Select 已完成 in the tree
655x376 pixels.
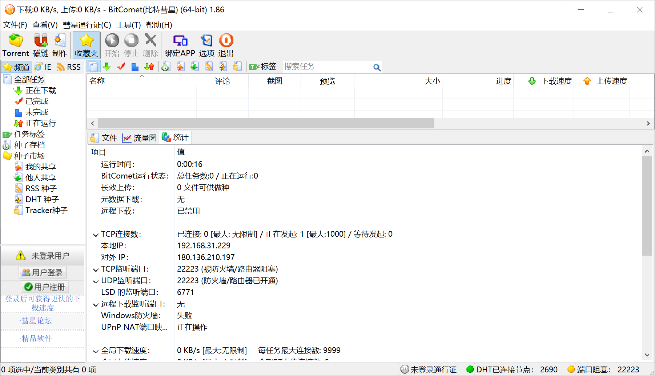coord(37,101)
